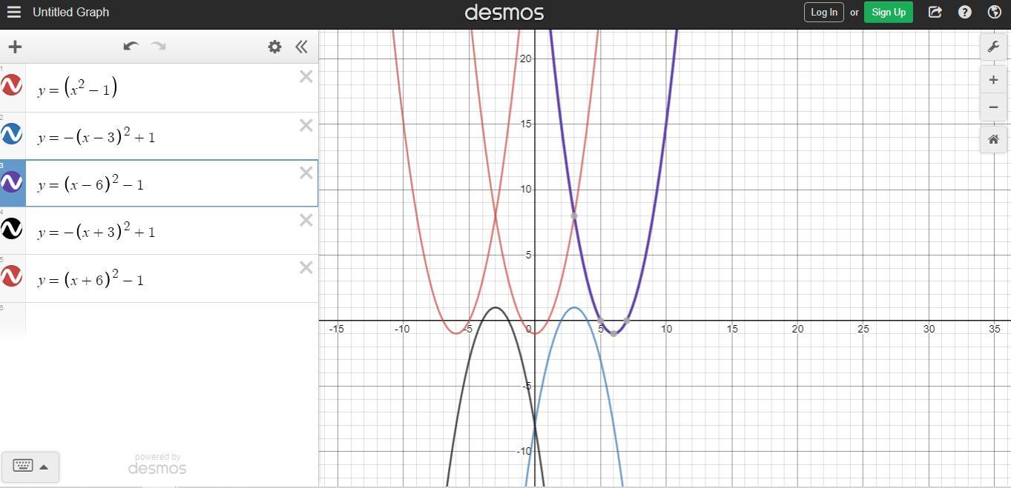This screenshot has height=488, width=1011.
Task: Toggle visibility of y=−(x+3)²+1 curve
Action: (11, 229)
